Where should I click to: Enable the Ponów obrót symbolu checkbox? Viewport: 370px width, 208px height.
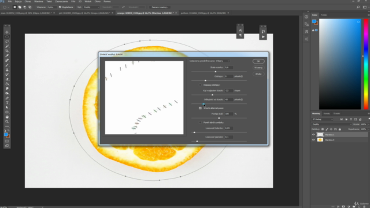tap(200, 122)
